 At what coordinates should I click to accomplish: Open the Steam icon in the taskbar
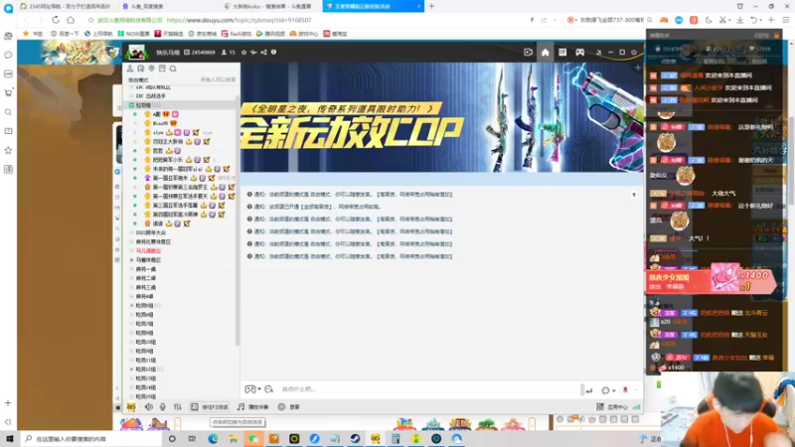355,438
